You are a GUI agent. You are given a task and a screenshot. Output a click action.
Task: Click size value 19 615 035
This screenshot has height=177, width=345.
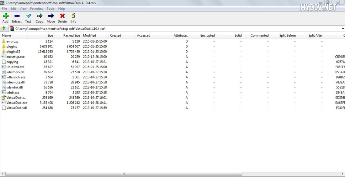click(x=45, y=52)
